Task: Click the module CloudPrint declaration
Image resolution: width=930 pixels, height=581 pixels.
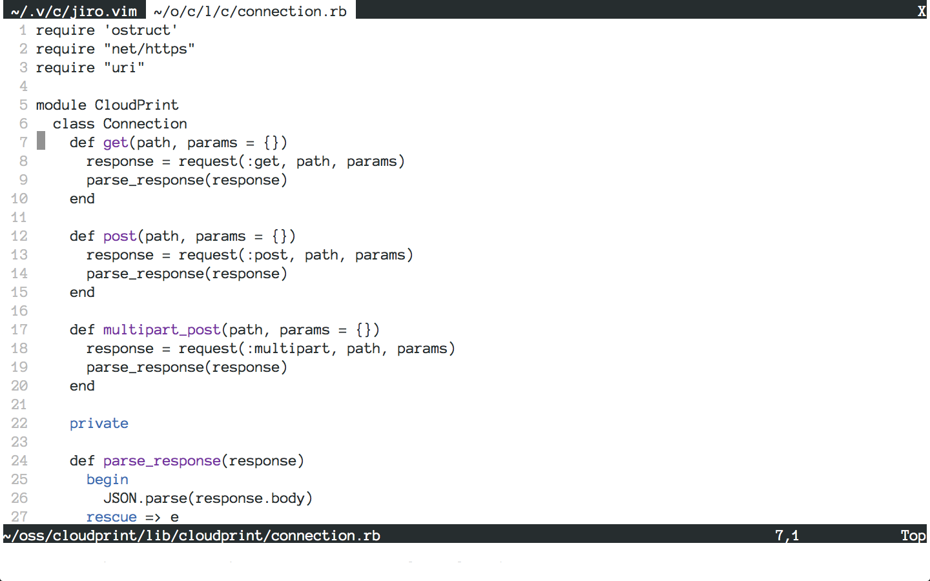Action: click(107, 105)
